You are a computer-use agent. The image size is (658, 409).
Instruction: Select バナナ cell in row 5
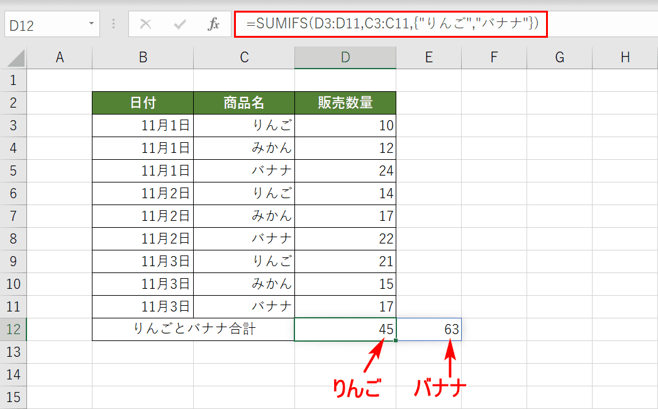pyautogui.click(x=244, y=171)
